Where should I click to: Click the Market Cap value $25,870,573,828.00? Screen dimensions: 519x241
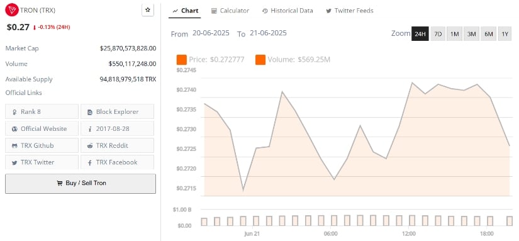pyautogui.click(x=128, y=48)
